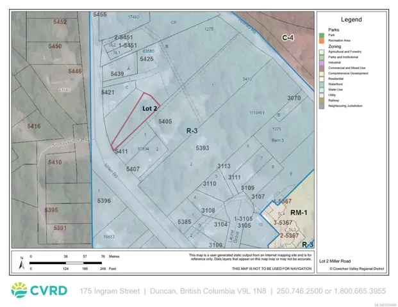Click the 175 Ingram Street address text

click(x=110, y=291)
